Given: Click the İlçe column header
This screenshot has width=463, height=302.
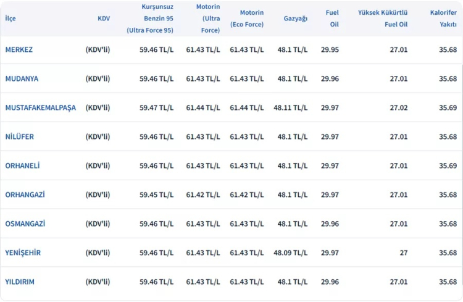Looking at the screenshot, I should (x=10, y=19).
